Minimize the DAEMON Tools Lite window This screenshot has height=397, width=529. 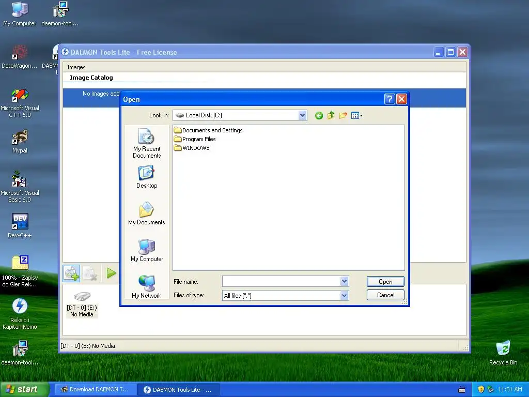pos(438,52)
